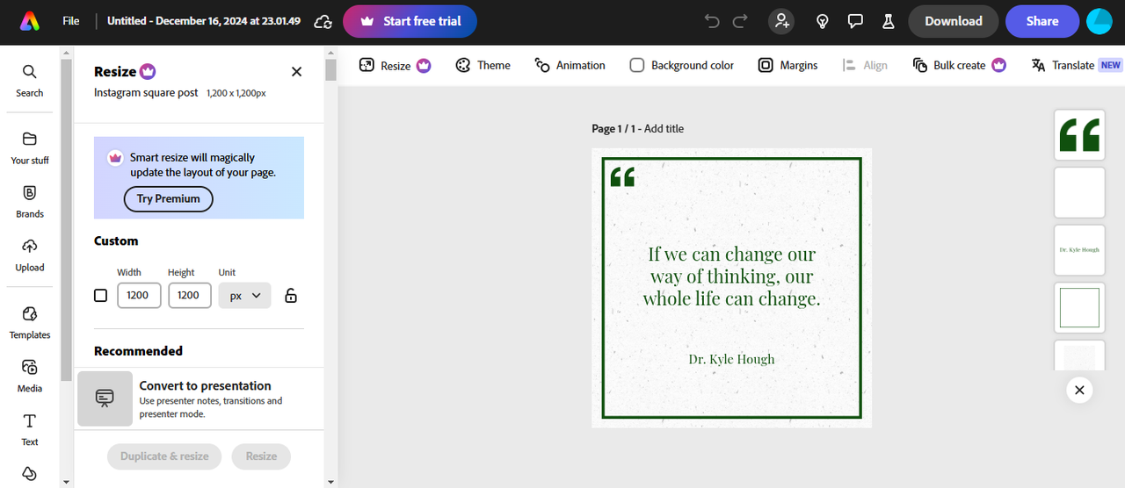
Task: Select the quote text on the canvas
Action: coord(731,276)
